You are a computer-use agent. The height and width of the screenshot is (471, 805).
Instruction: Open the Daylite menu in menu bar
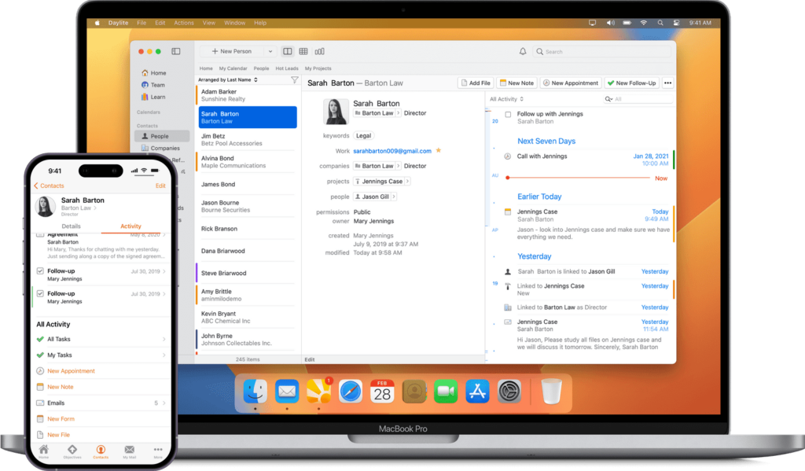point(118,23)
